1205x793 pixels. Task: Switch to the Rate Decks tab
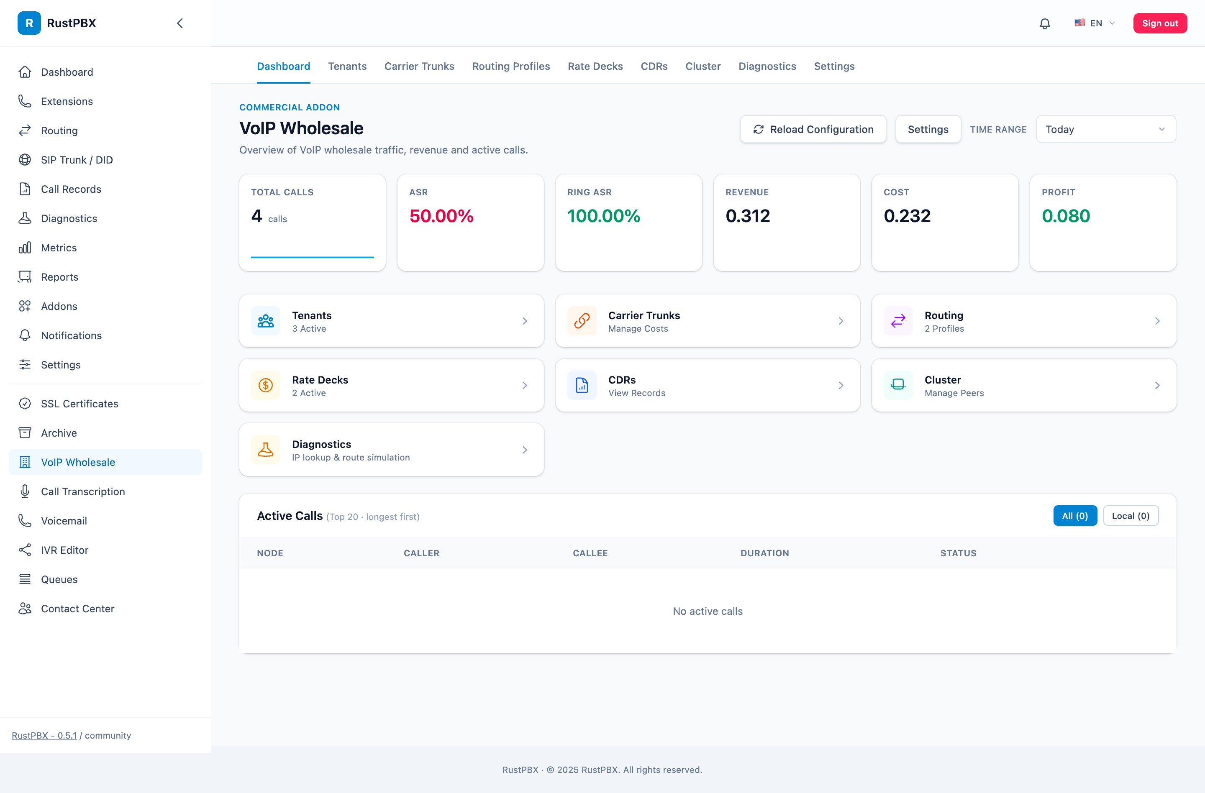click(x=595, y=67)
